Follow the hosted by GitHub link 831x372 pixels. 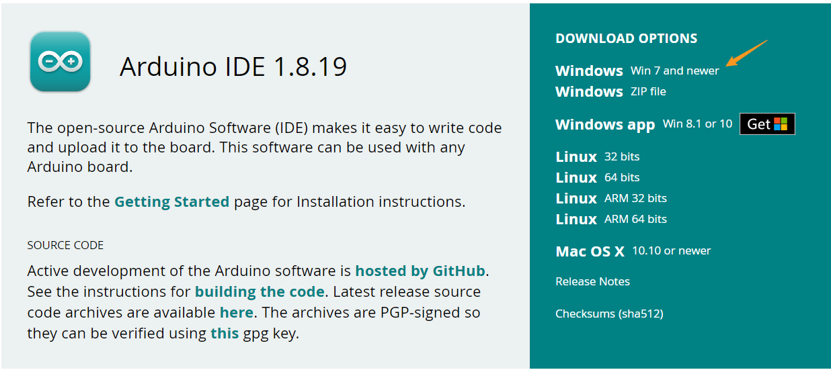pyautogui.click(x=420, y=271)
